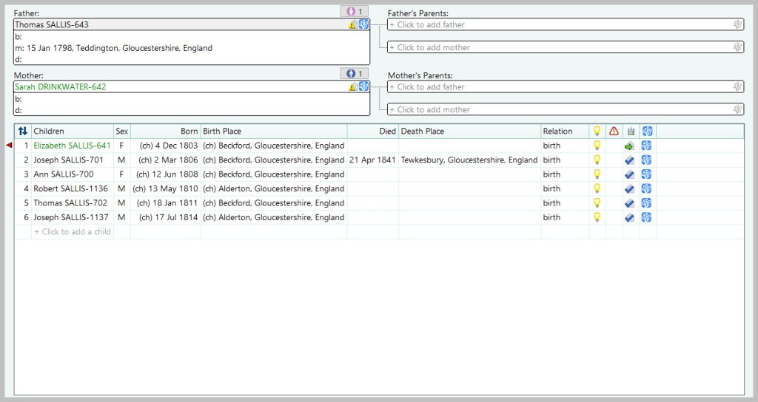Open mother's spouse count button
This screenshot has height=402, width=758.
353,74
